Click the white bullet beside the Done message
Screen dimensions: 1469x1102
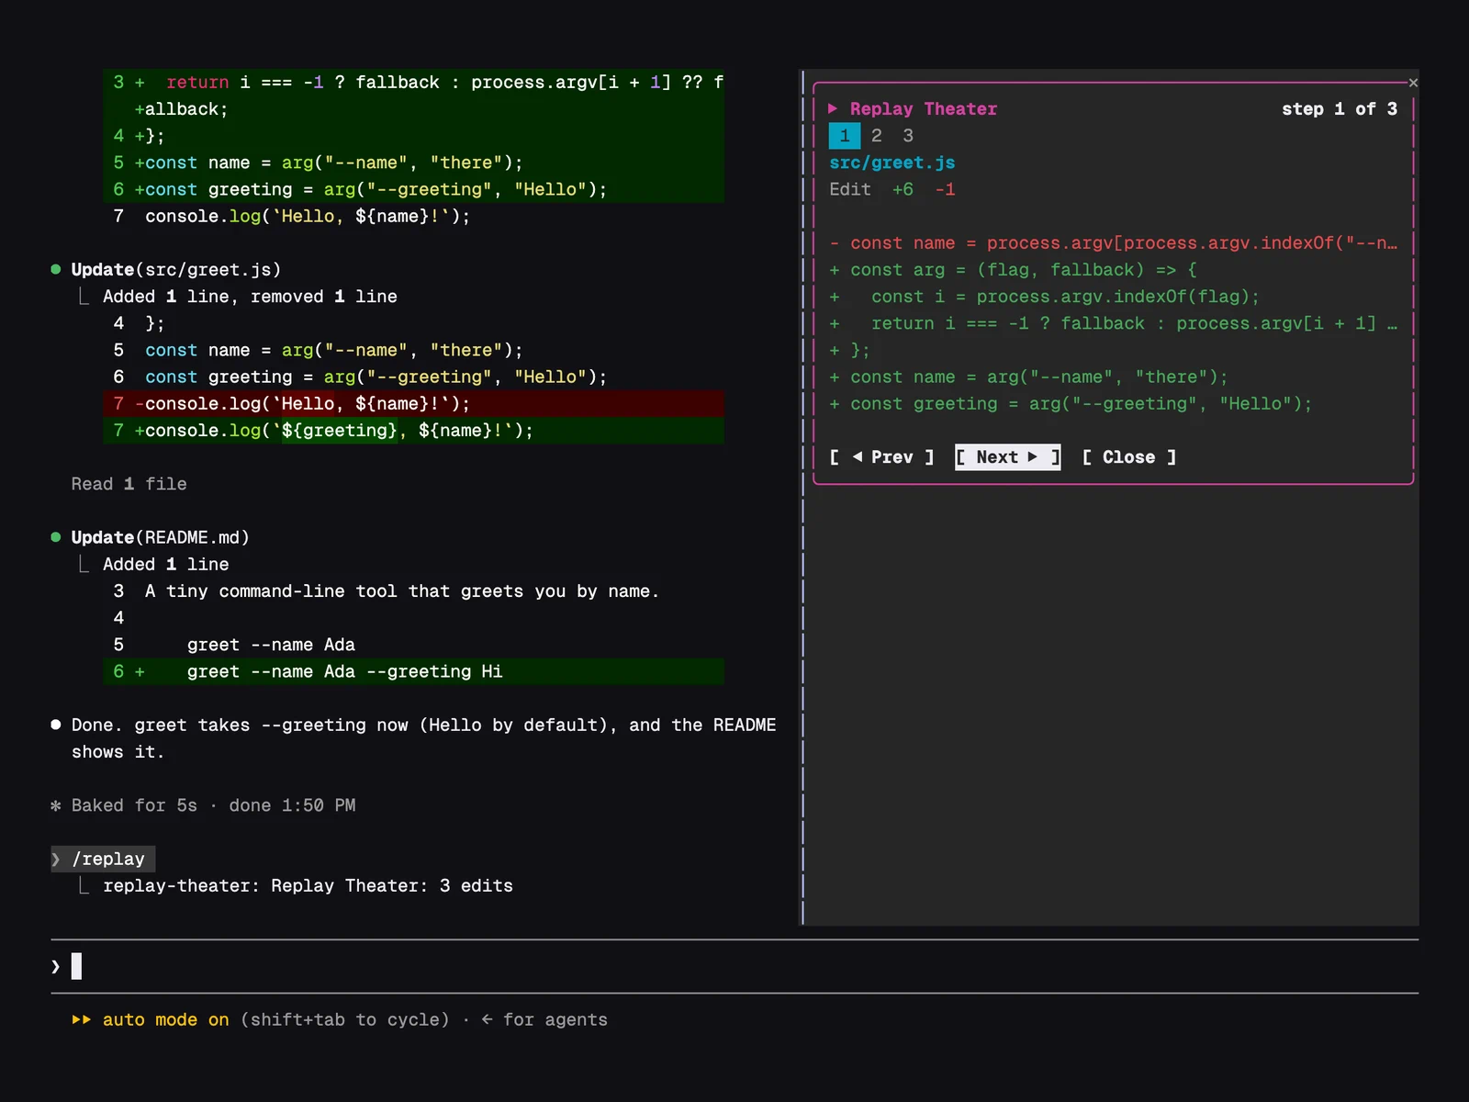click(x=56, y=725)
